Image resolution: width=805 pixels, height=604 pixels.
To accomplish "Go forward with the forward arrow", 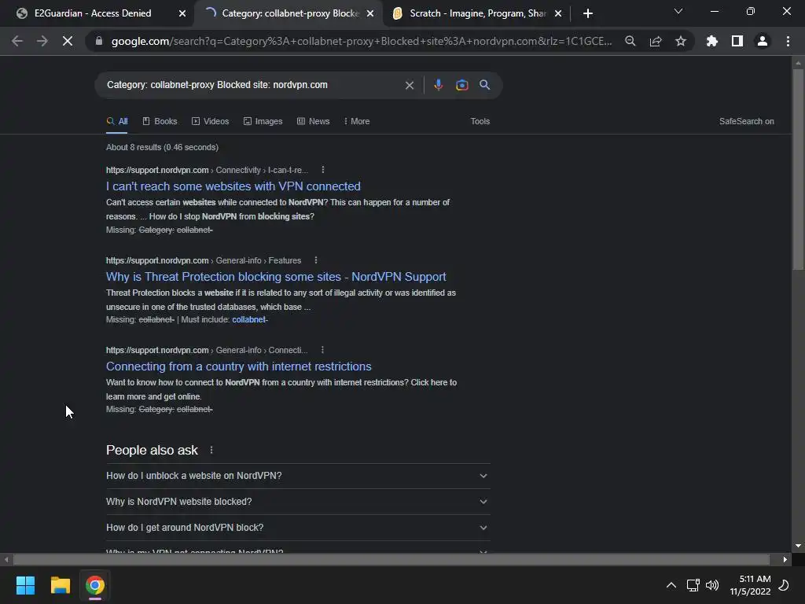I will pos(42,41).
